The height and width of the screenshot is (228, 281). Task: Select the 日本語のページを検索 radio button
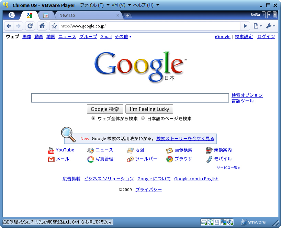pos(143,118)
